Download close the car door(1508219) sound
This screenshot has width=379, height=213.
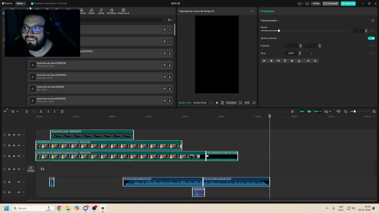[170, 65]
